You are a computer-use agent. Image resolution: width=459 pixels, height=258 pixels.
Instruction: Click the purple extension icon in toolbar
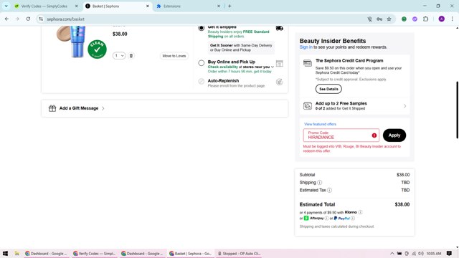[415, 19]
